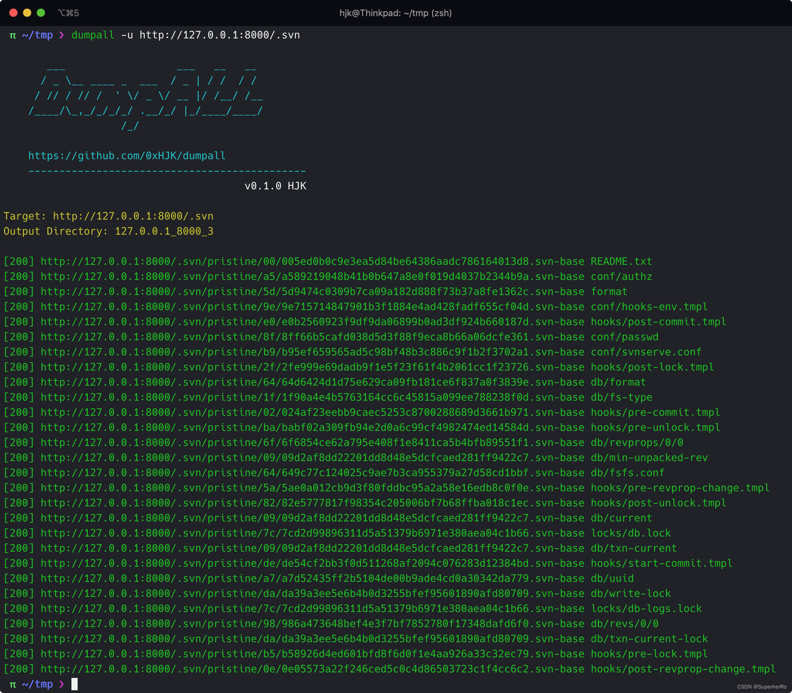The width and height of the screenshot is (792, 693).
Task: Click the v0.1.0 HJK version text
Action: click(x=275, y=186)
